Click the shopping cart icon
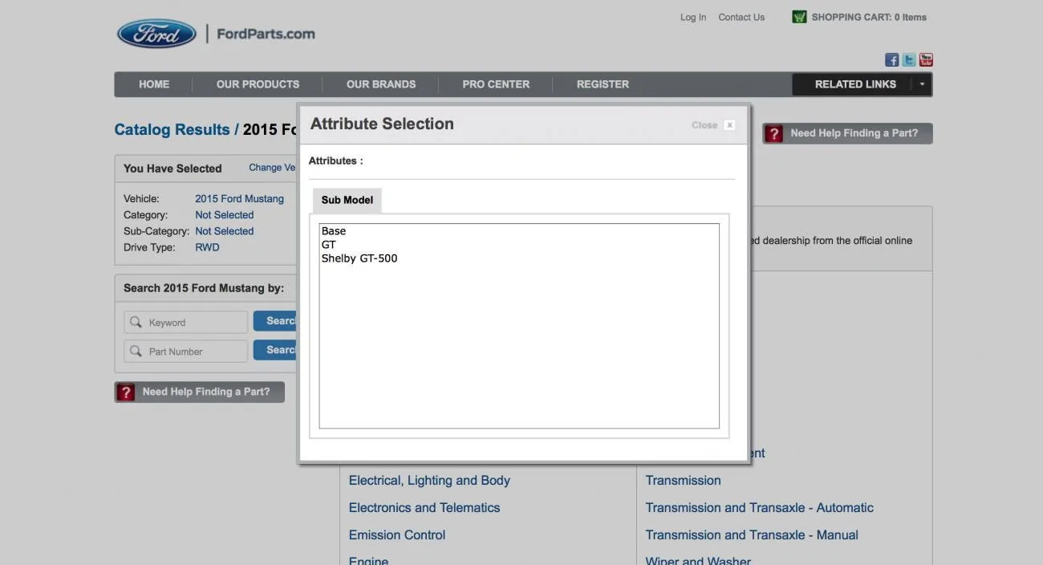This screenshot has height=565, width=1043. click(799, 17)
